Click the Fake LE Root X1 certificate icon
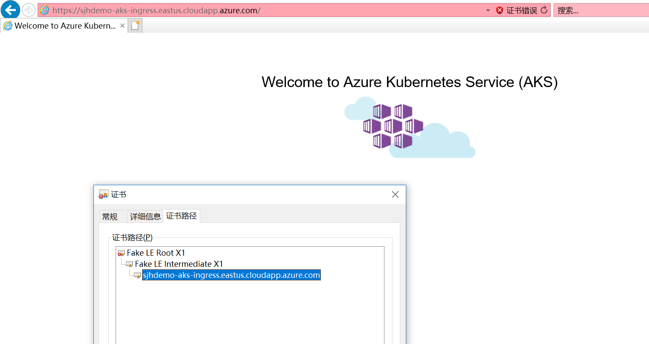Screen dimensions: 649x344 pos(121,253)
